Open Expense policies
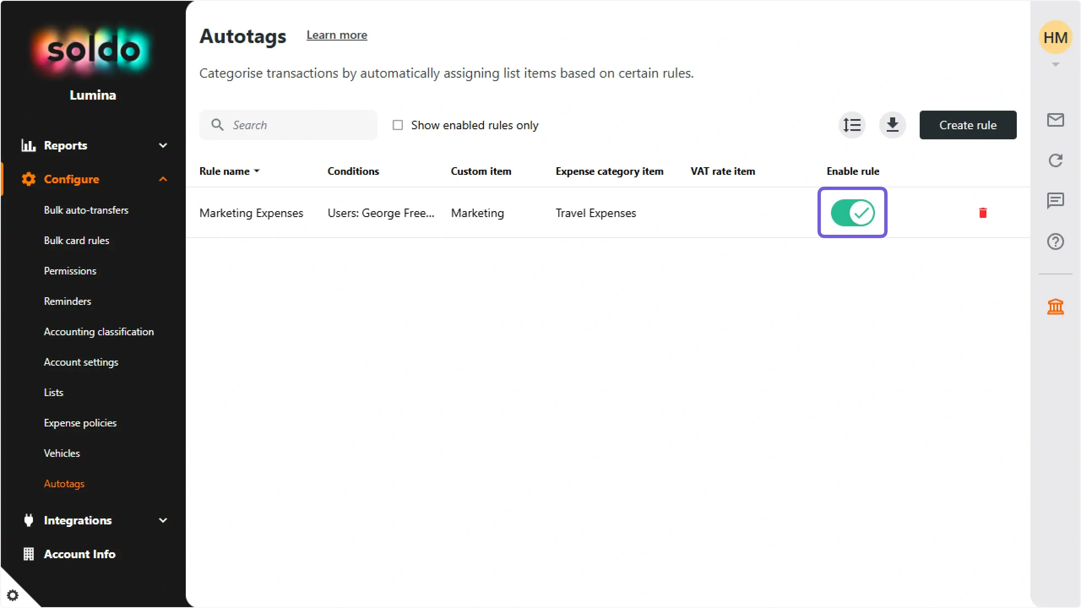 click(x=80, y=423)
